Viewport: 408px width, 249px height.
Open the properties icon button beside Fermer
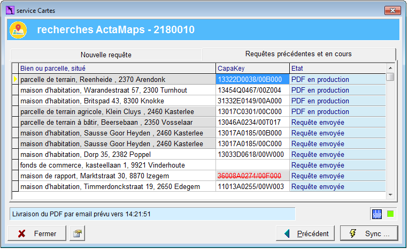tap(78, 233)
